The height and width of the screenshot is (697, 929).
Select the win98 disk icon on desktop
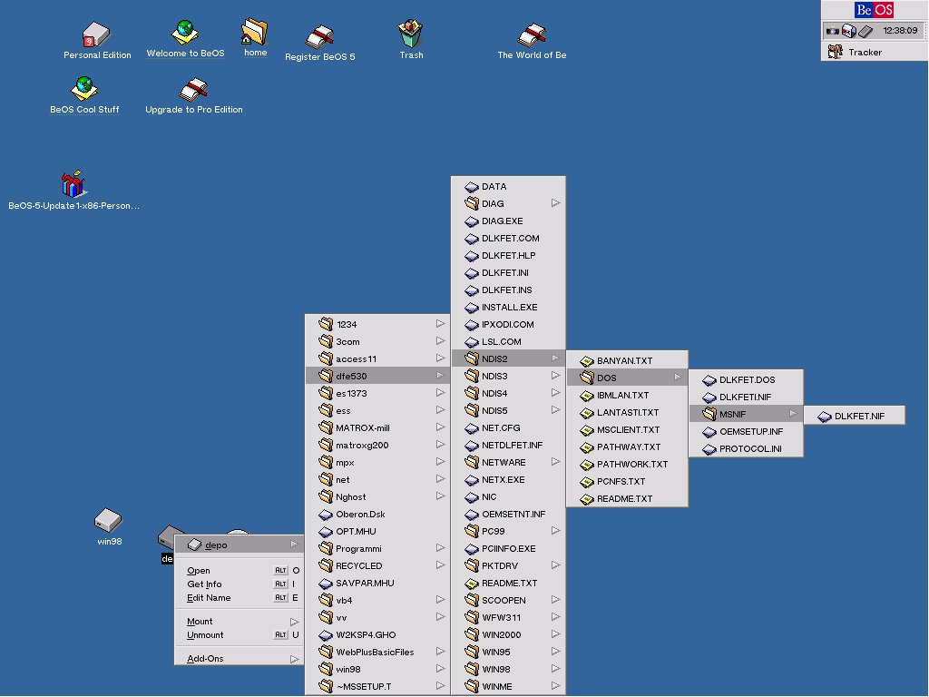[108, 521]
